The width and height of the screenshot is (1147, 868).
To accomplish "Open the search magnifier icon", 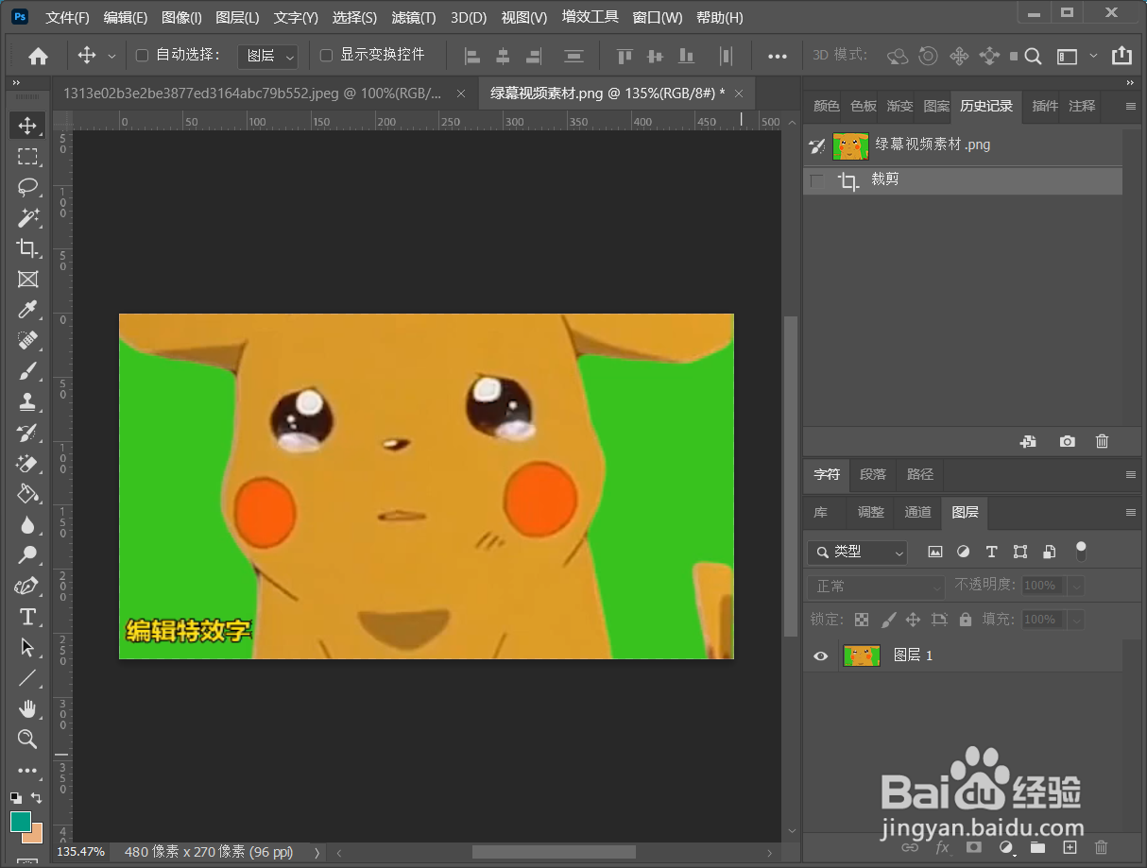I will click(x=1033, y=57).
